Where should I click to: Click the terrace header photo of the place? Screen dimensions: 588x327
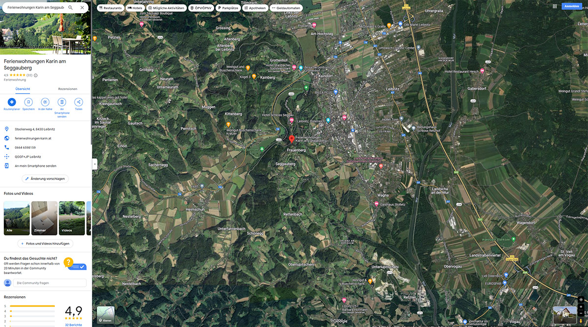(x=45, y=34)
